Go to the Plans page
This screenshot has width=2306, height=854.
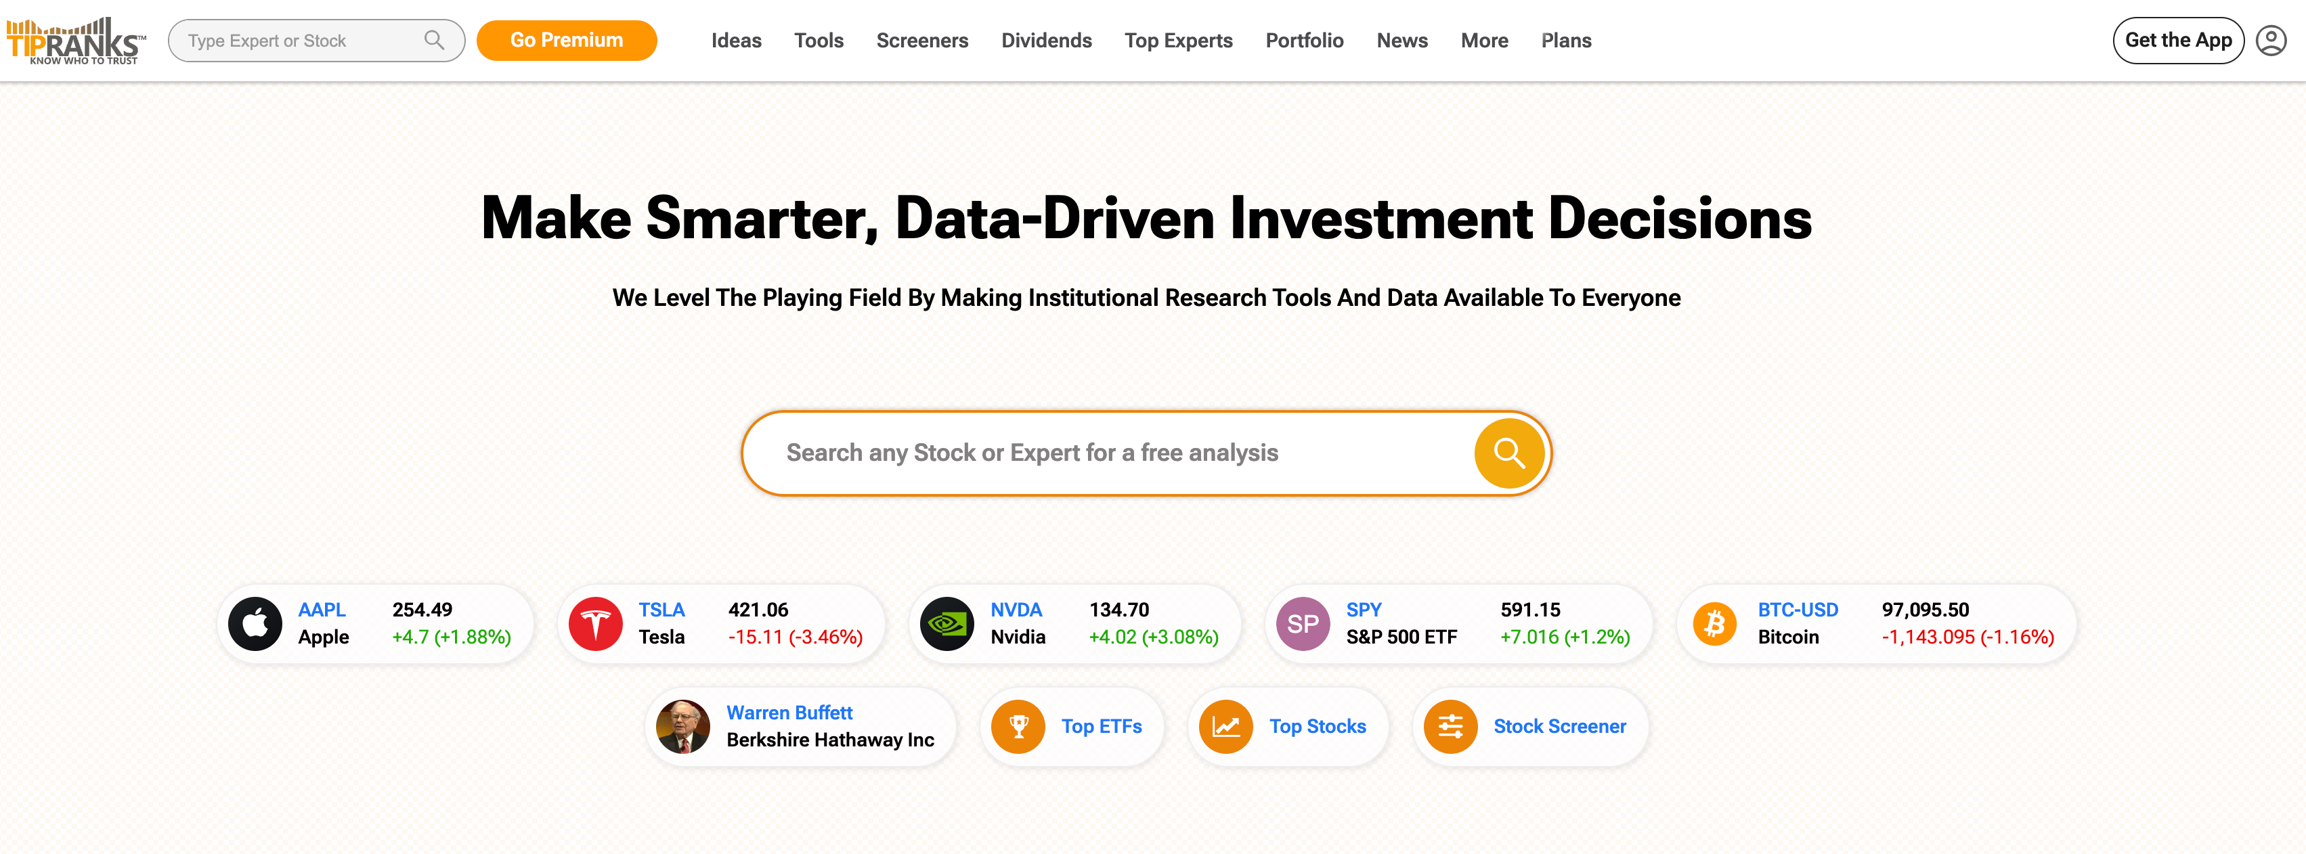point(1566,41)
